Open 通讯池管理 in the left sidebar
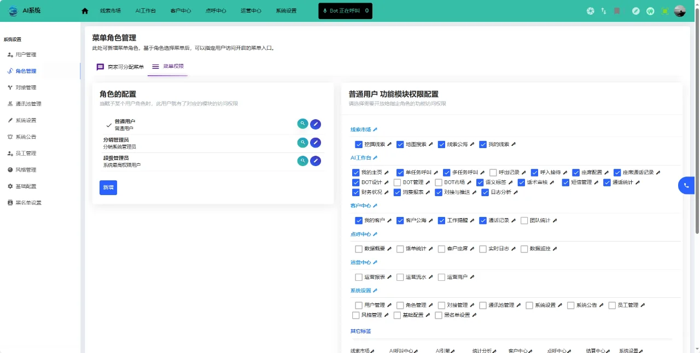 28,104
